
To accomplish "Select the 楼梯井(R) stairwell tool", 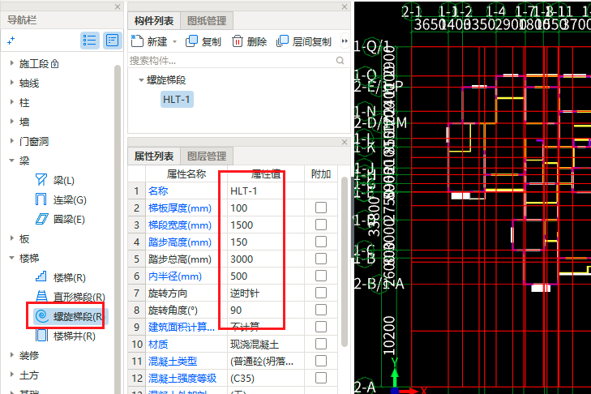I will coord(65,336).
